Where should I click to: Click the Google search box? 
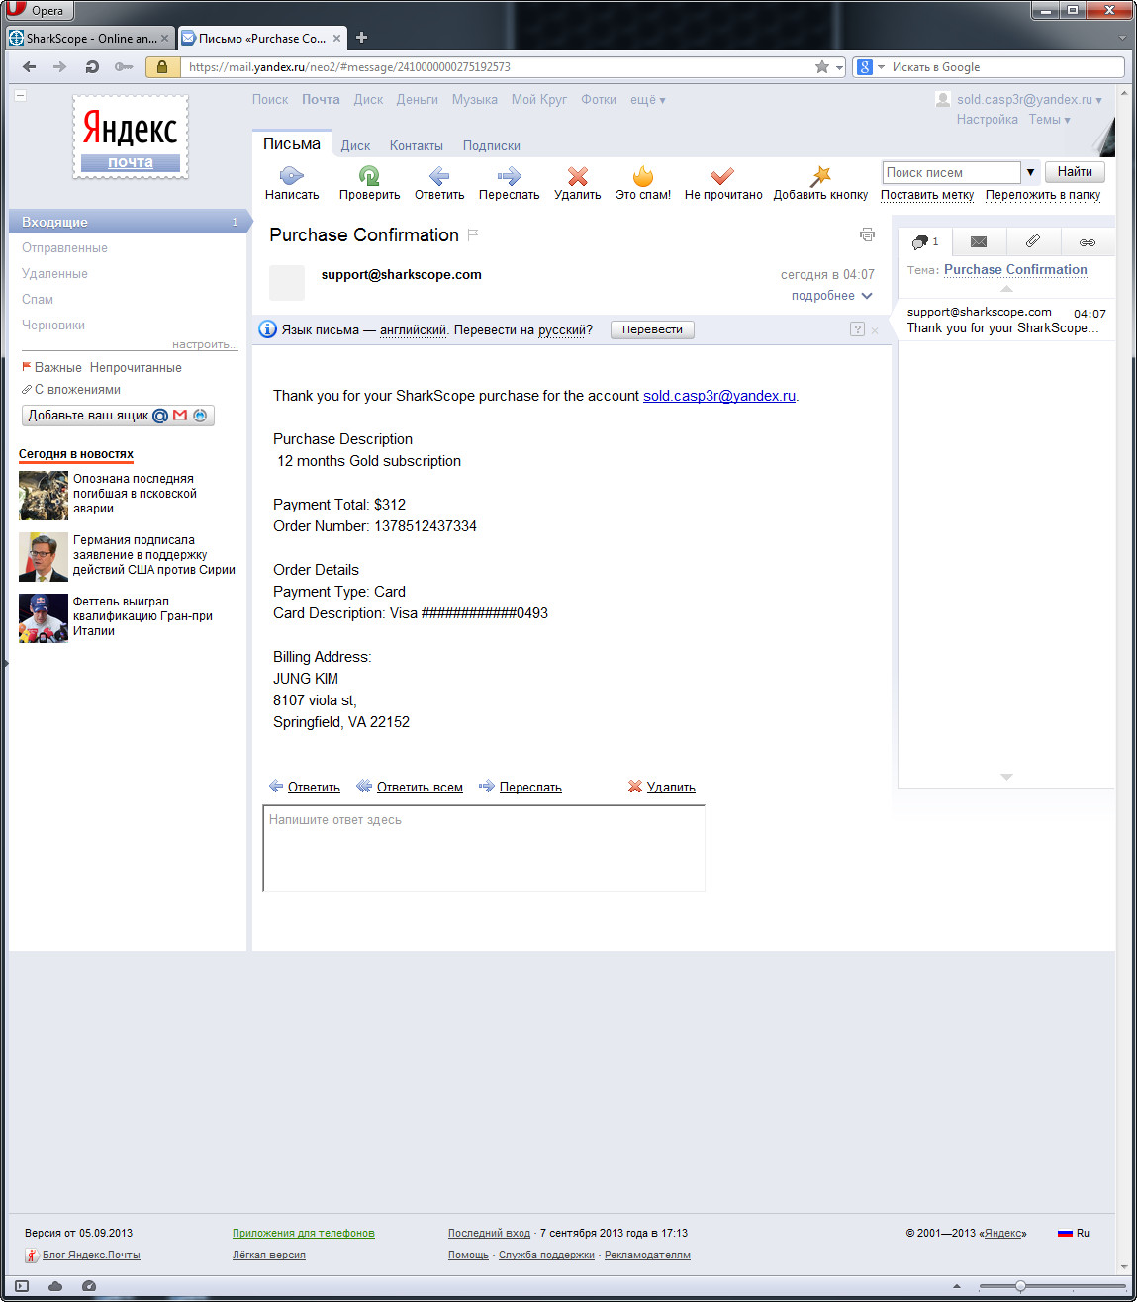pyautogui.click(x=1006, y=67)
